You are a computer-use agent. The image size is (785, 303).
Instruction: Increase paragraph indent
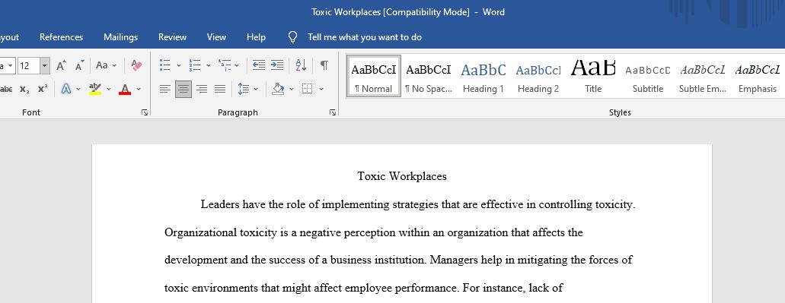point(277,65)
